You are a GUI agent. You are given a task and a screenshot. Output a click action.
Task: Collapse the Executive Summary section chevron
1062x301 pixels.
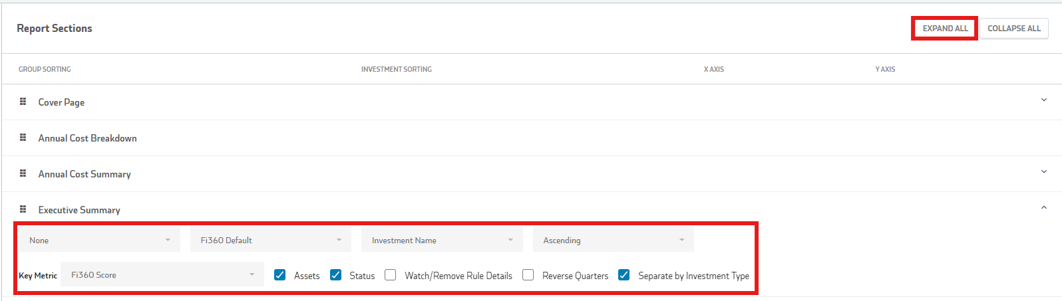click(x=1043, y=208)
